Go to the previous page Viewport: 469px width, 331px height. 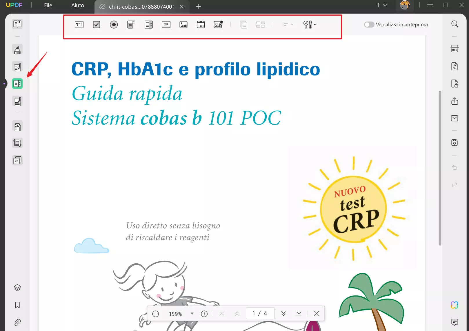point(237,314)
